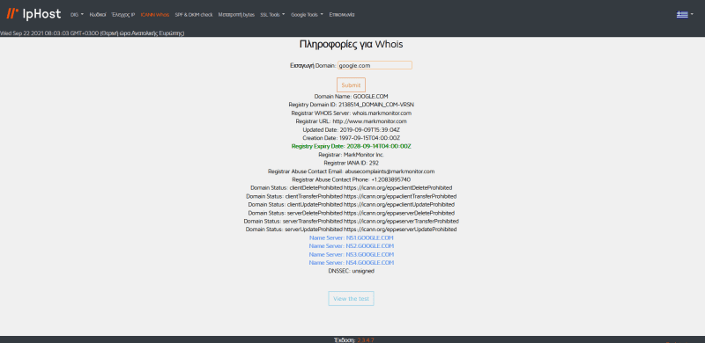Click the Registrar Abuse Contact Email line
This screenshot has width=705, height=343.
351,171
